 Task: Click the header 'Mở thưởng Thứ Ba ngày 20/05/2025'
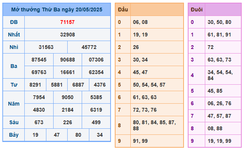57,9
